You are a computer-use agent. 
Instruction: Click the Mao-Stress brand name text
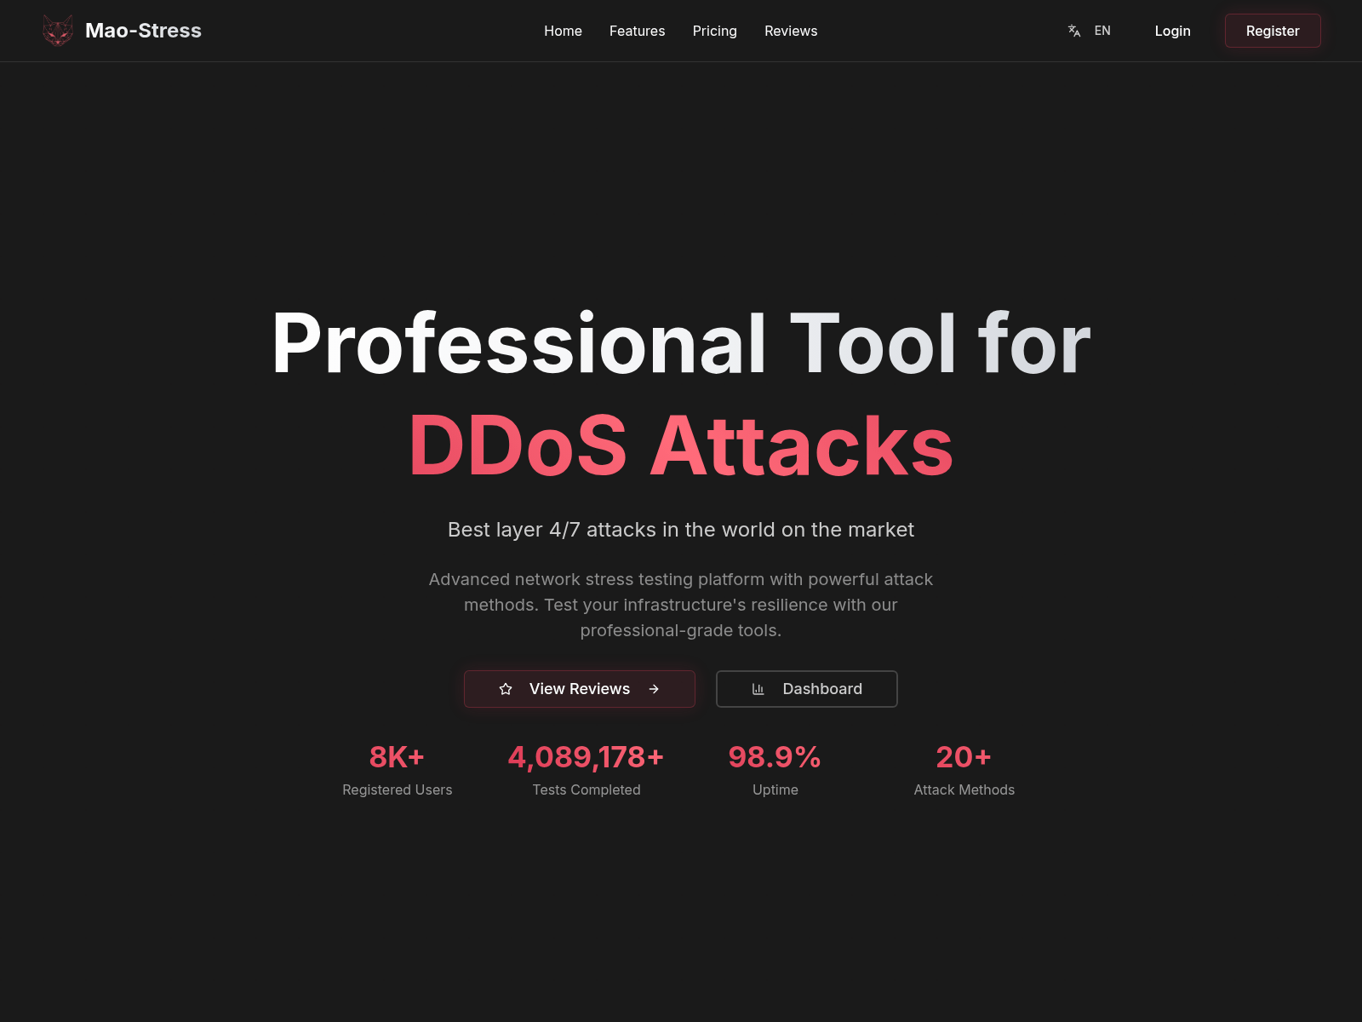[143, 31]
